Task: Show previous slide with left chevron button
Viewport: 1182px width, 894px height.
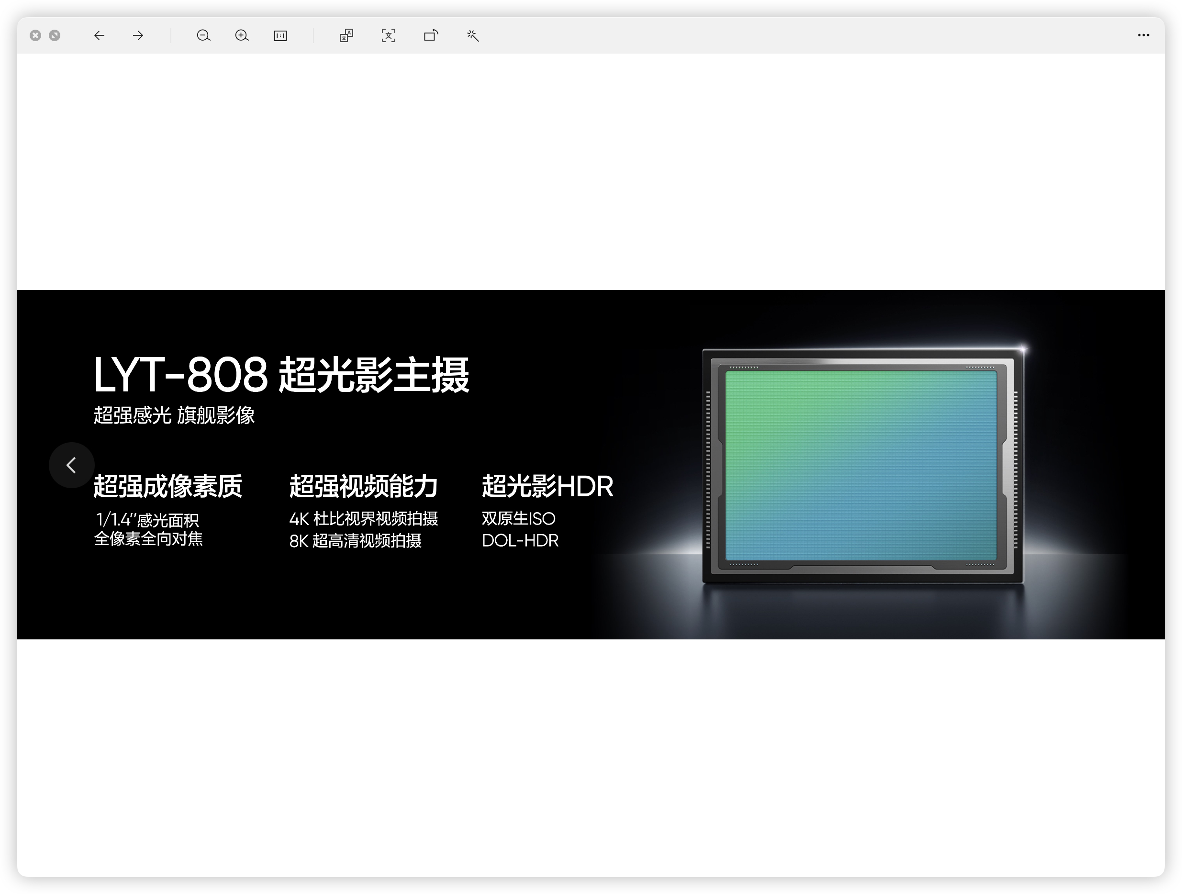Action: coord(72,466)
